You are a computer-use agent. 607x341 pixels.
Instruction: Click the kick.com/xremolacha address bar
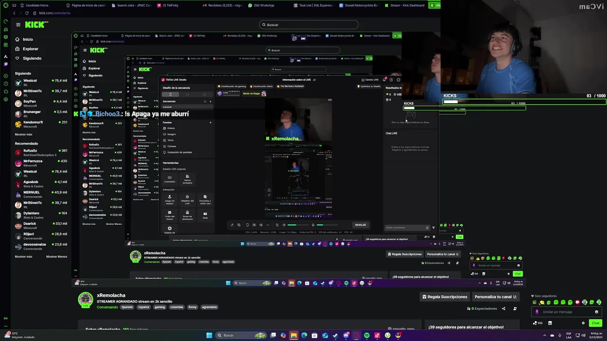point(55,13)
